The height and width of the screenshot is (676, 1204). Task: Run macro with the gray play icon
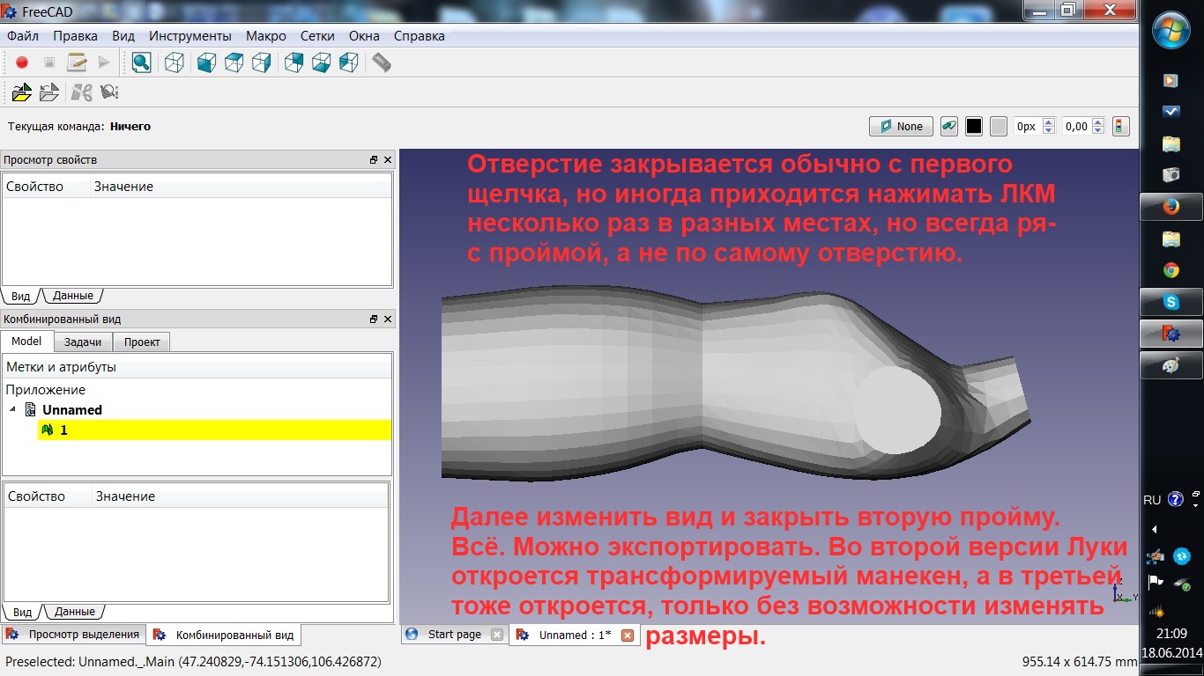pyautogui.click(x=104, y=62)
